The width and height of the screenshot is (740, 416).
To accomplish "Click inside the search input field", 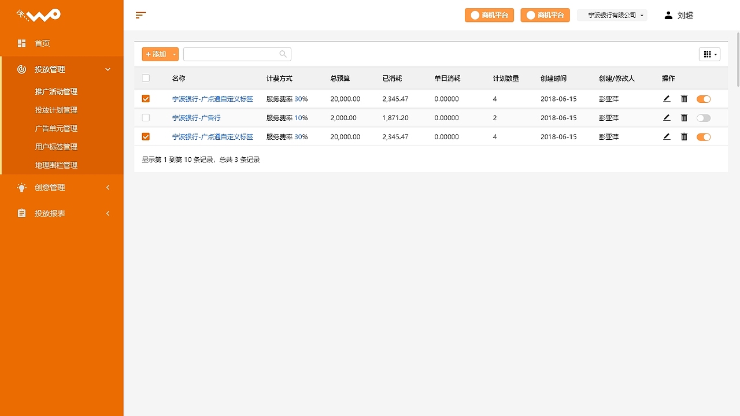I will click(231, 54).
